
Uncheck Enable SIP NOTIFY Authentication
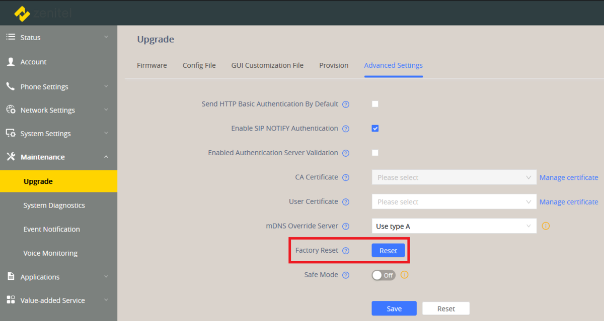pyautogui.click(x=375, y=128)
